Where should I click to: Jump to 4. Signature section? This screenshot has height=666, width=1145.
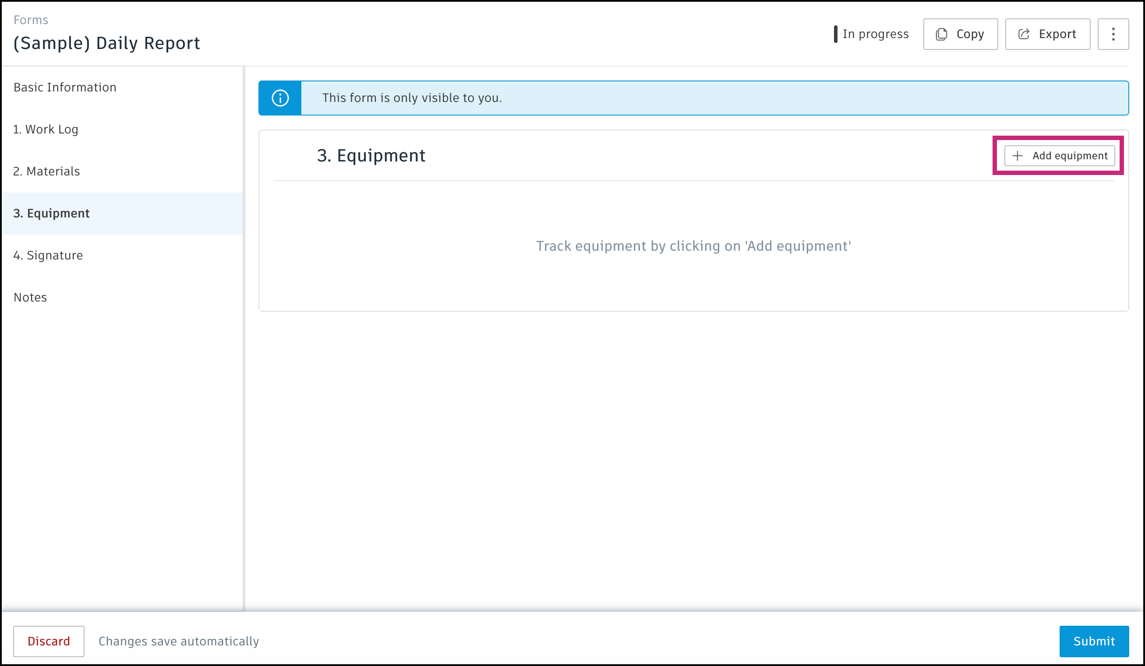pos(48,255)
